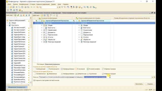Click the pencil Edit icon in Configuration panel
This screenshot has height=91, width=162.
[18, 15]
